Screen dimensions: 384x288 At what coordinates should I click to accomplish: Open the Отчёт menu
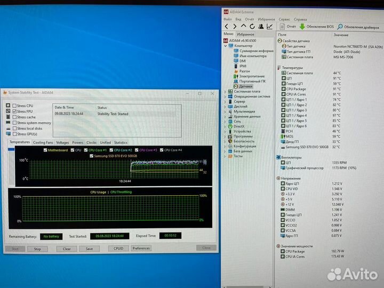tap(250, 19)
